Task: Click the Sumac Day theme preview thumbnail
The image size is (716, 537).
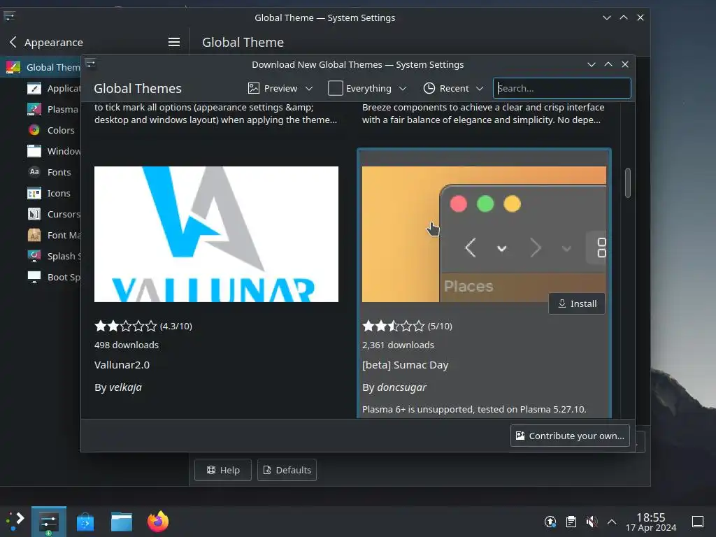Action: coord(484,234)
